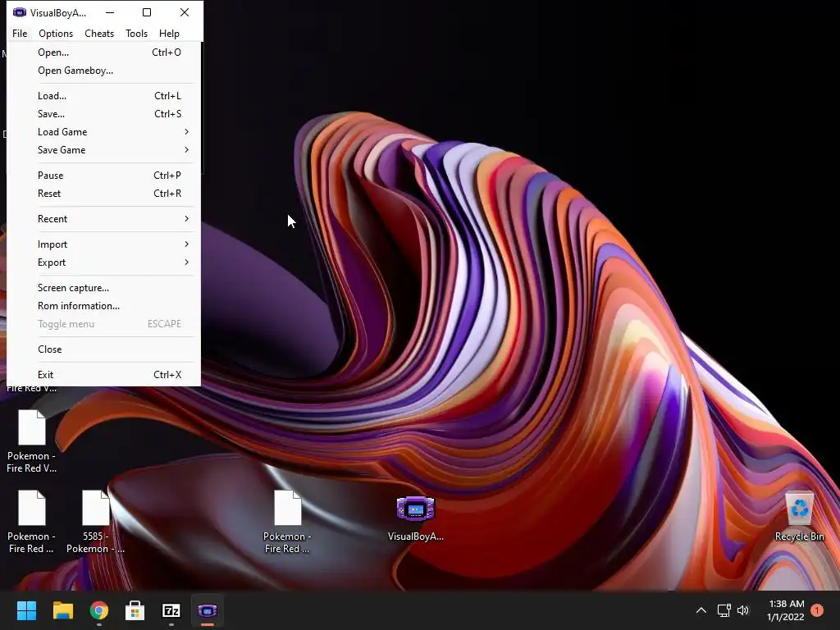The width and height of the screenshot is (840, 630).
Task: Select Pause in the File menu
Action: (104, 176)
